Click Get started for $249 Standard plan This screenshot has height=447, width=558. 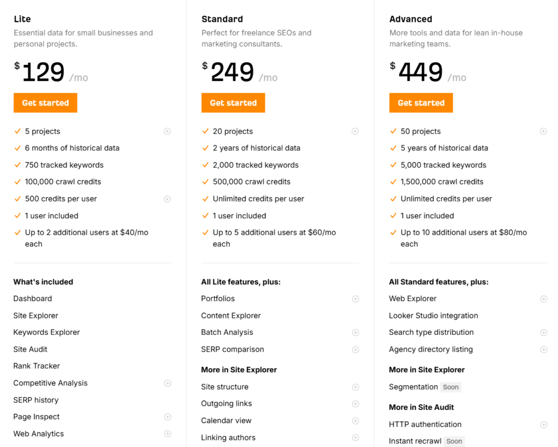click(233, 103)
